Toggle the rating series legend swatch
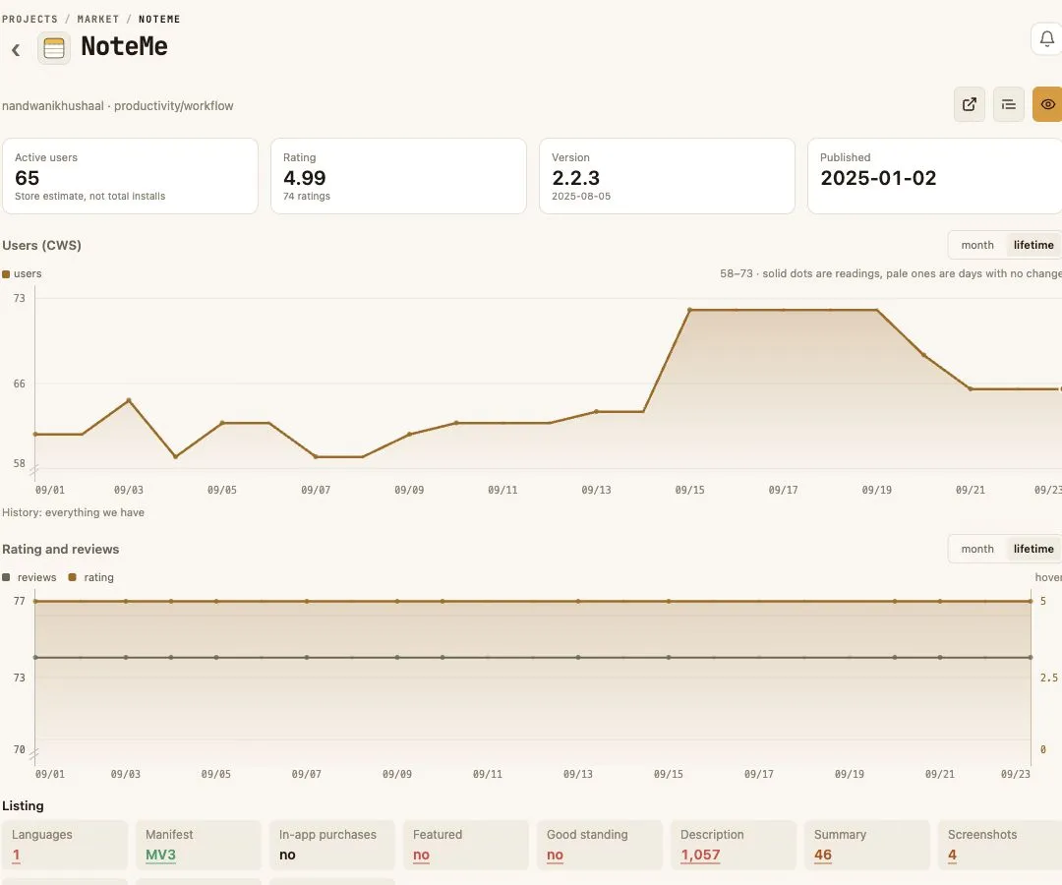This screenshot has height=885, width=1062. (x=73, y=577)
